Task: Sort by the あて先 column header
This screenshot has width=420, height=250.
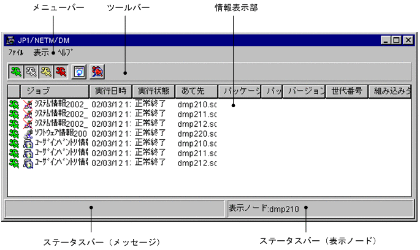Action: click(x=196, y=91)
